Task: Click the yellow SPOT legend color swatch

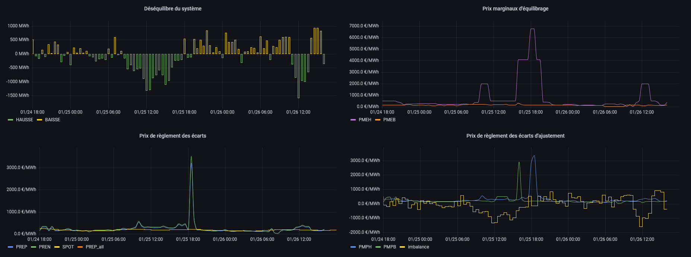Action: pos(57,247)
